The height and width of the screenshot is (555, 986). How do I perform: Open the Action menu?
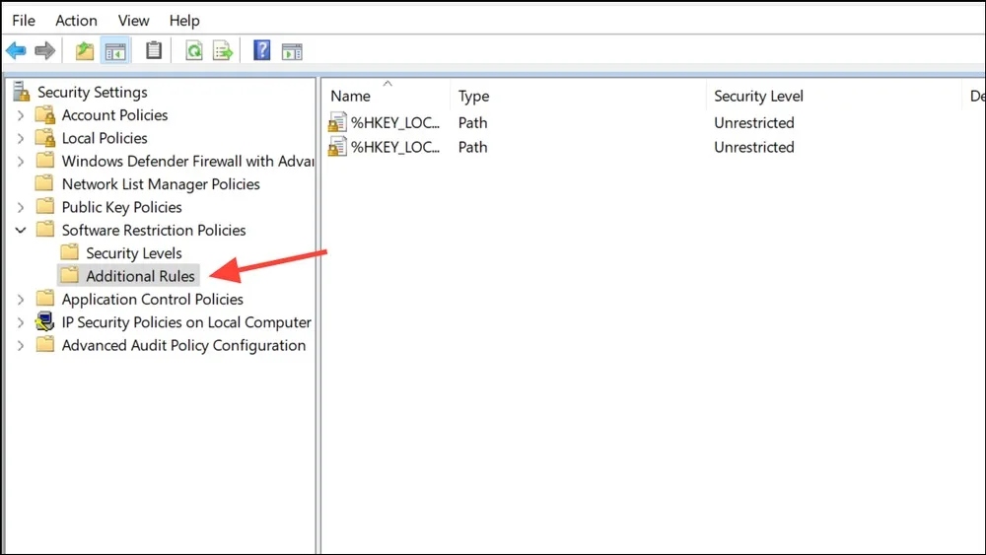[76, 21]
